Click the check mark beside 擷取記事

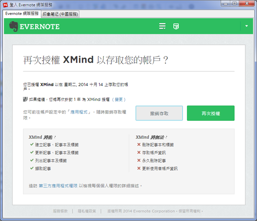[x=32, y=168]
